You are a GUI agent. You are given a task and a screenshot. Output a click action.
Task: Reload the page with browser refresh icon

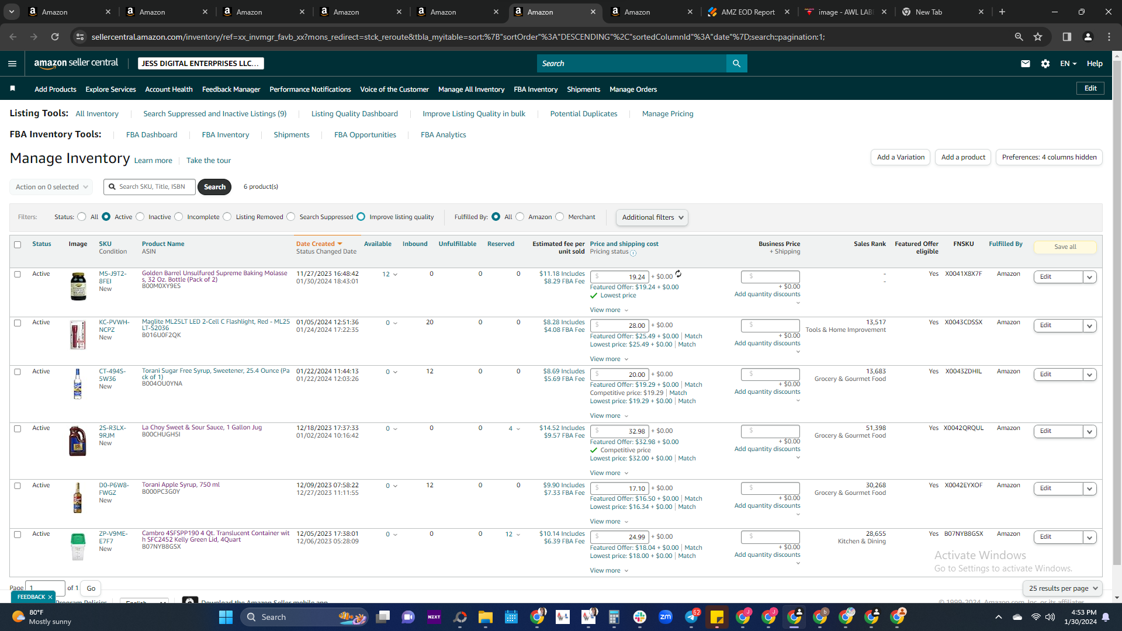55,37
